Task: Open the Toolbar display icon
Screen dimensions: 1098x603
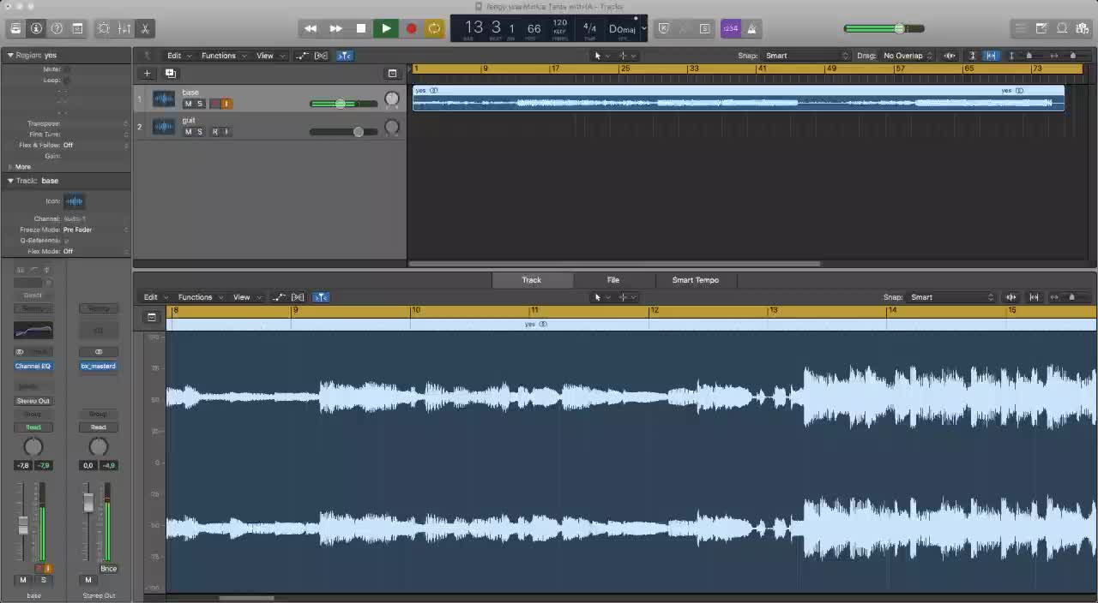Action: coord(77,28)
